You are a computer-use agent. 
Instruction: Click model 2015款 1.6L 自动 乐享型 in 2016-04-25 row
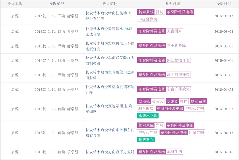click(x=56, y=90)
